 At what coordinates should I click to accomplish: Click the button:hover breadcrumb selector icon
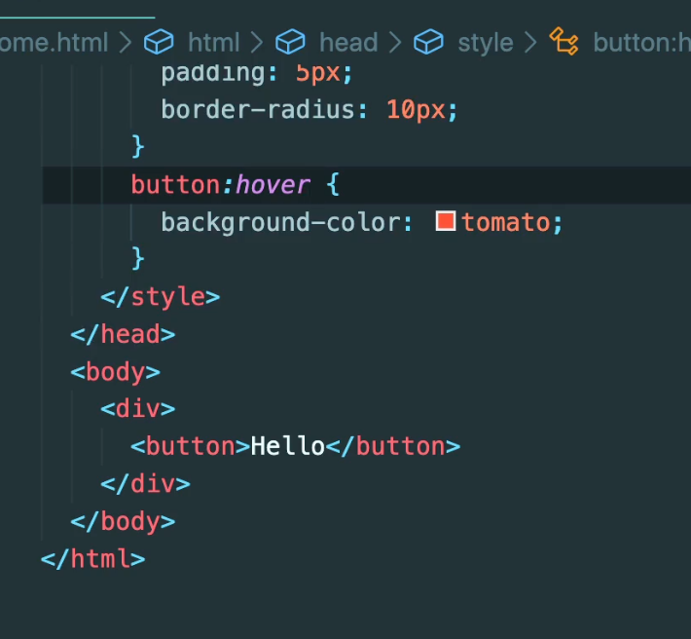(564, 42)
